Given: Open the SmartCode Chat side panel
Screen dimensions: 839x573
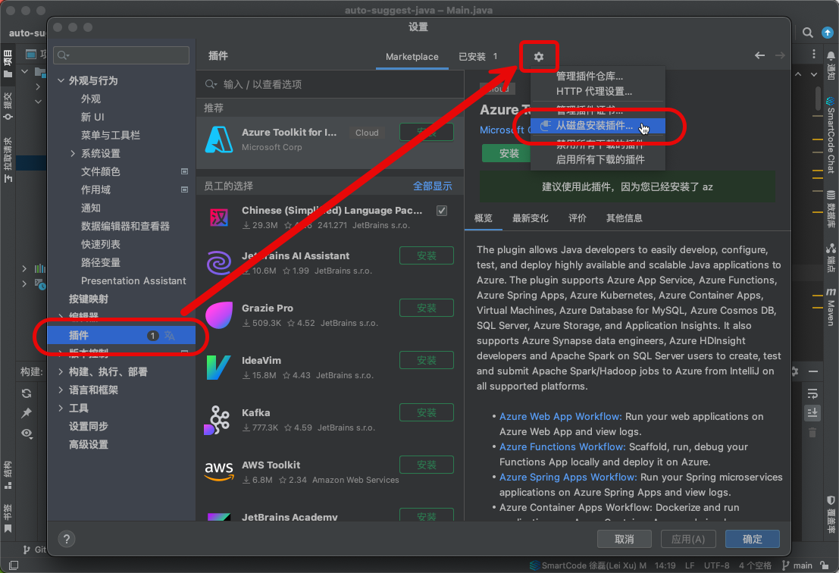Looking at the screenshot, I should 831,136.
